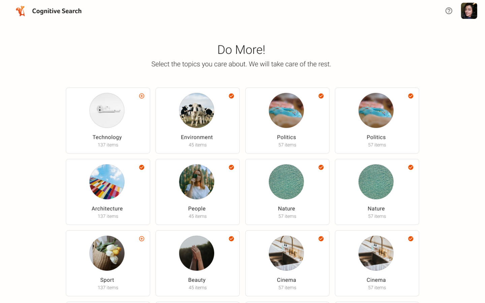Uncheck the Environment topic checkmark
The height and width of the screenshot is (303, 485).
pyautogui.click(x=231, y=96)
